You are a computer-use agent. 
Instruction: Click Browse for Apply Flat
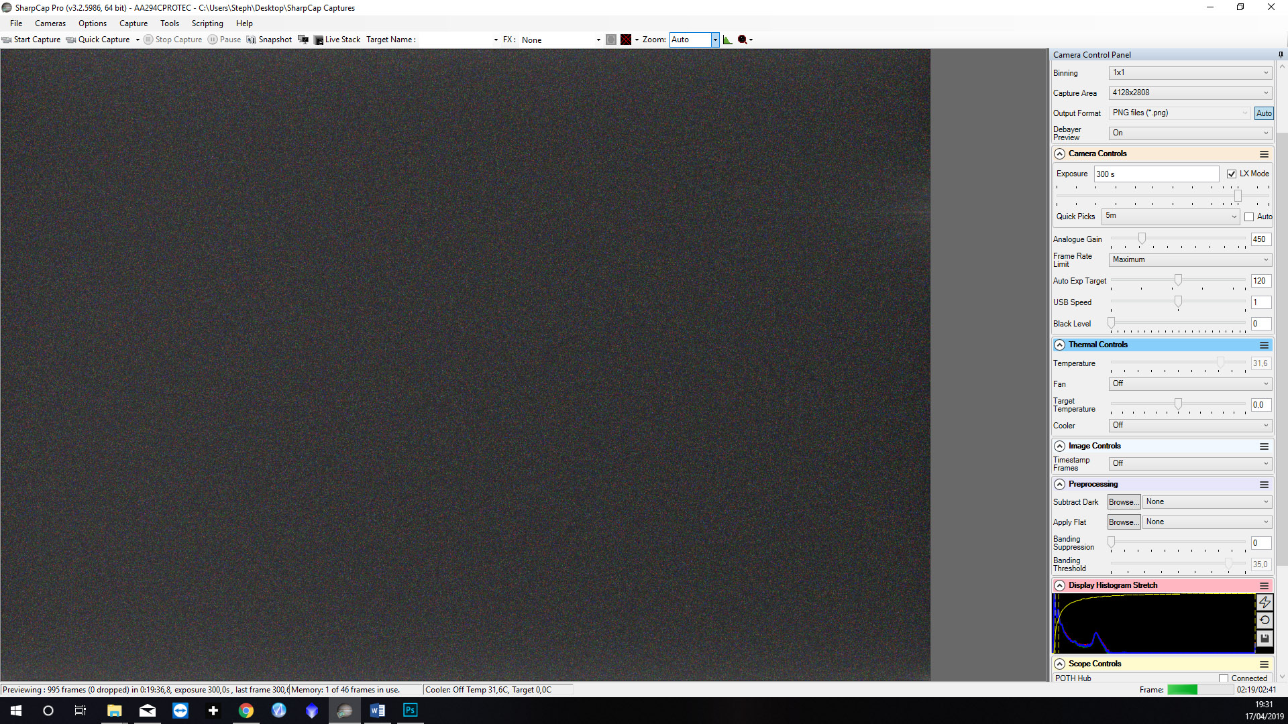(x=1124, y=522)
